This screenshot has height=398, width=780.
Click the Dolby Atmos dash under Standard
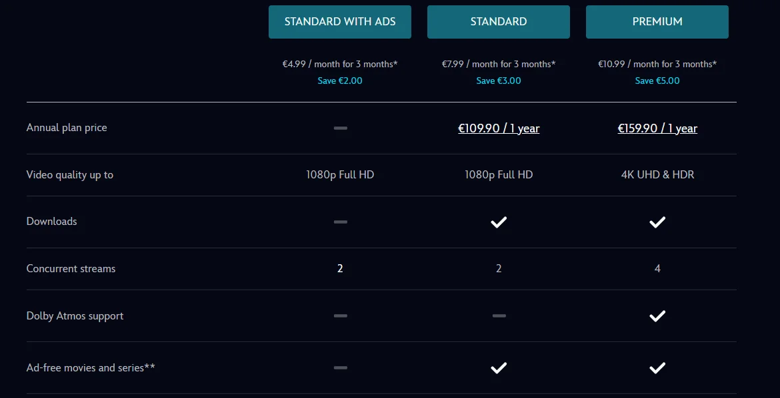pos(499,316)
